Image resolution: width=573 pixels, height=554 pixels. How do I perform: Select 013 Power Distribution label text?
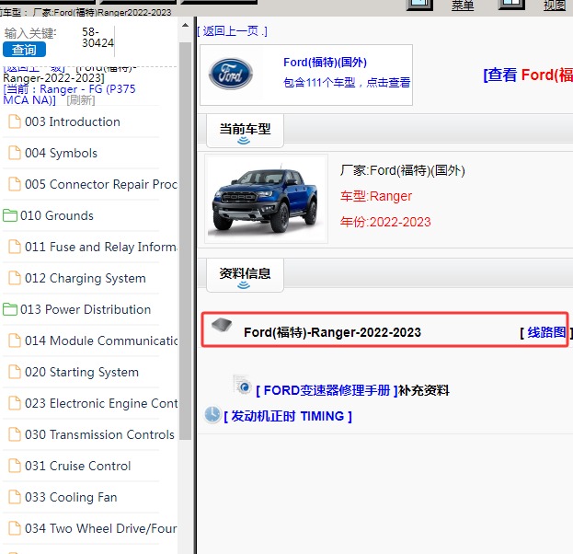click(x=86, y=309)
